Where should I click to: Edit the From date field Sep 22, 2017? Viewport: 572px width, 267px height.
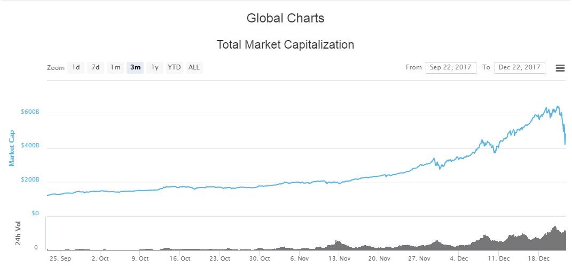[451, 67]
